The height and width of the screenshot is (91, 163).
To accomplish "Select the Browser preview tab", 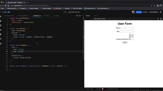I will click(x=88, y=16).
